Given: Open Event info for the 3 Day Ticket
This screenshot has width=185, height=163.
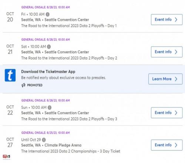Looking at the screenshot, I should click(x=167, y=145).
